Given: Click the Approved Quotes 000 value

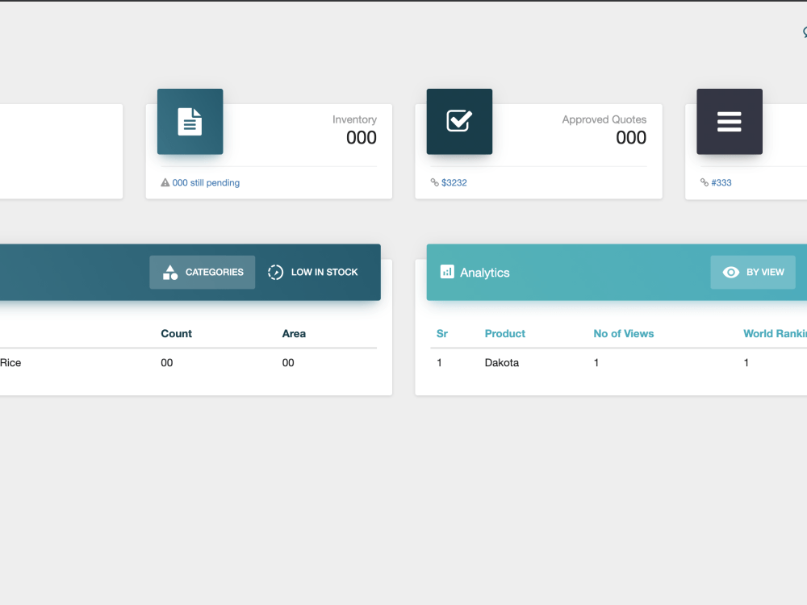Looking at the screenshot, I should tap(631, 138).
